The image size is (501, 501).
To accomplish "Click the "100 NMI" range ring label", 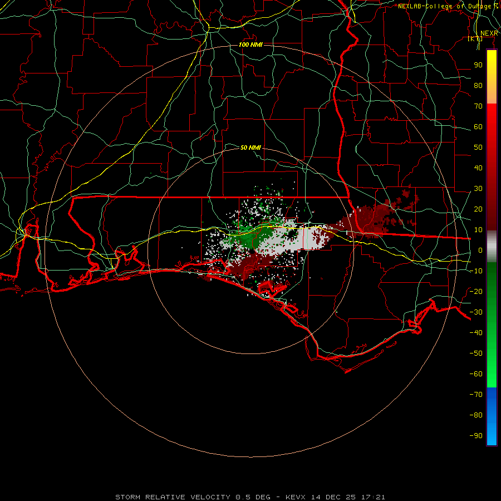I will [x=251, y=45].
